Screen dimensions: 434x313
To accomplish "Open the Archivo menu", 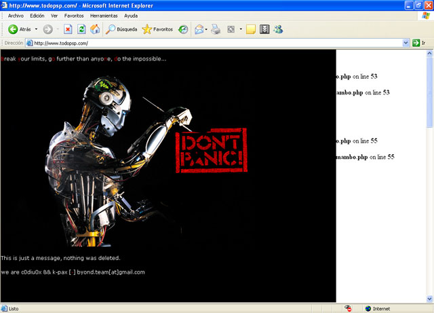I will (16, 16).
